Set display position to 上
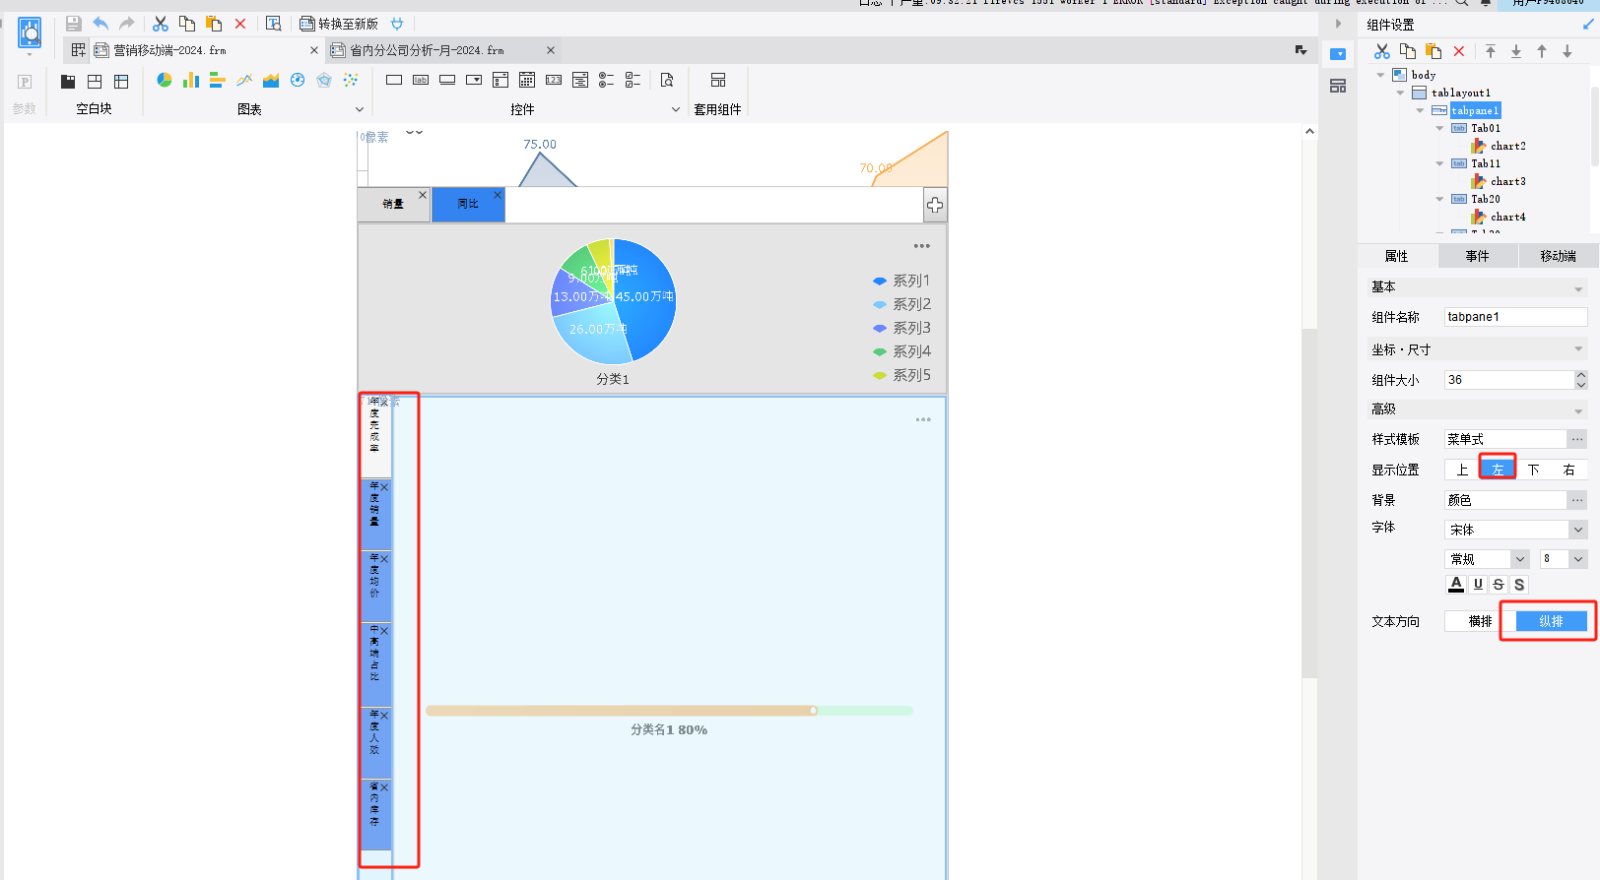The width and height of the screenshot is (1600, 880). coord(1462,470)
